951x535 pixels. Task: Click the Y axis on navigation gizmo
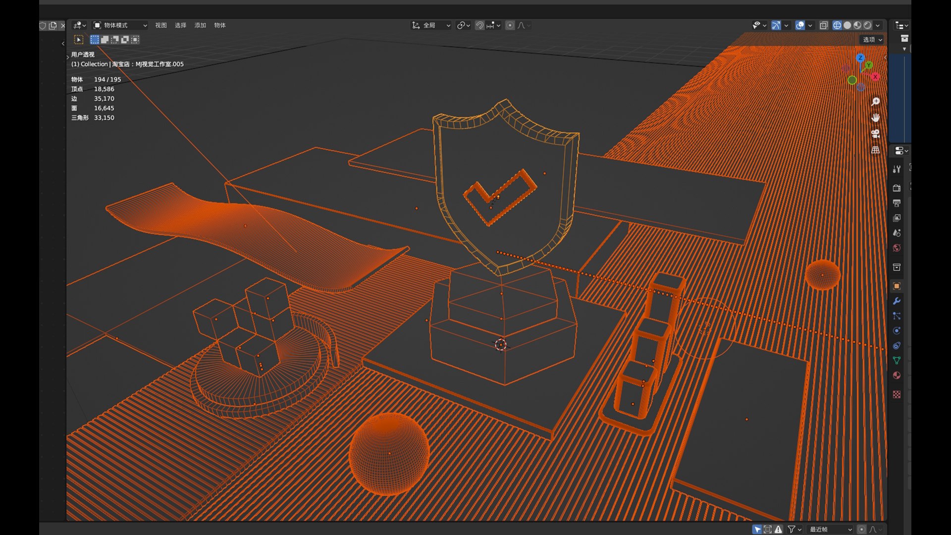point(869,65)
